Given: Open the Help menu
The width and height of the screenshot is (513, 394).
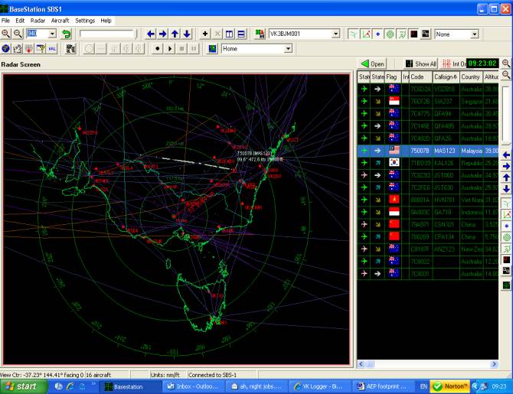Looking at the screenshot, I should pyautogui.click(x=106, y=21).
